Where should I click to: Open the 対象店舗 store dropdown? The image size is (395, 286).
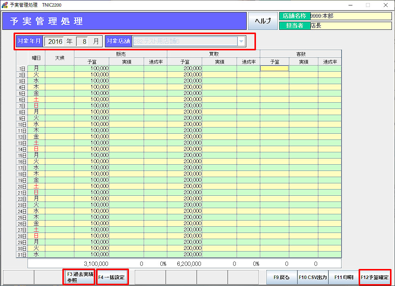coord(241,41)
